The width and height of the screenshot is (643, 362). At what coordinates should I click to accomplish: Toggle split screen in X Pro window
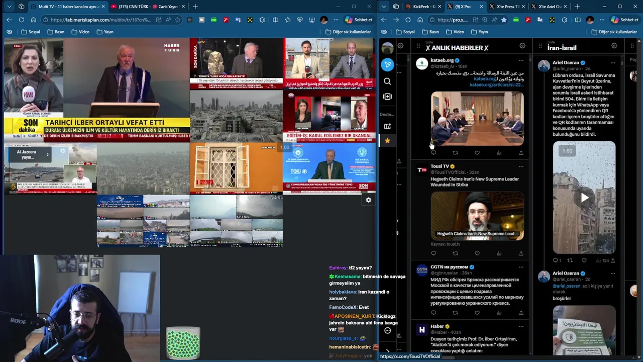tap(578, 20)
